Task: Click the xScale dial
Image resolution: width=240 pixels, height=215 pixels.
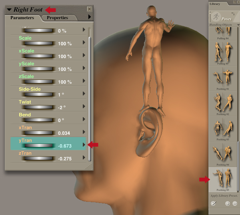Action: click(x=38, y=56)
